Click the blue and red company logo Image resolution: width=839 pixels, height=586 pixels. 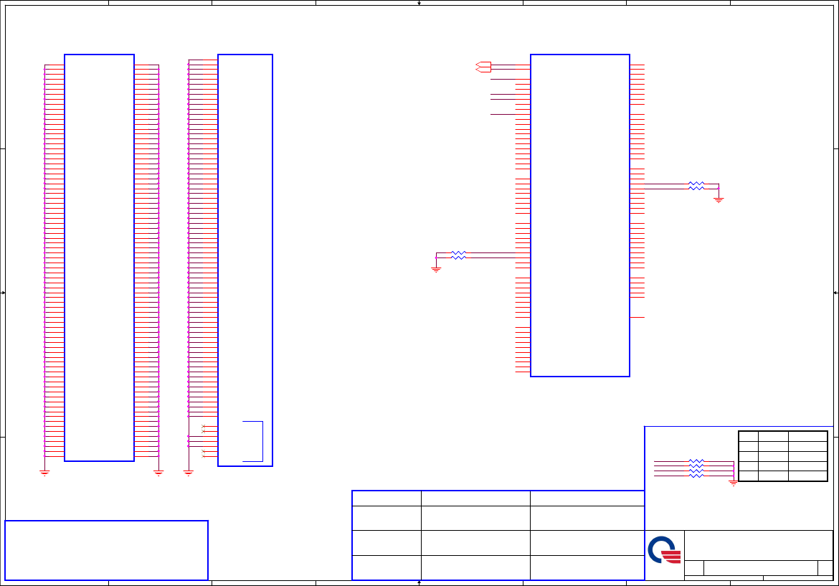(x=664, y=550)
